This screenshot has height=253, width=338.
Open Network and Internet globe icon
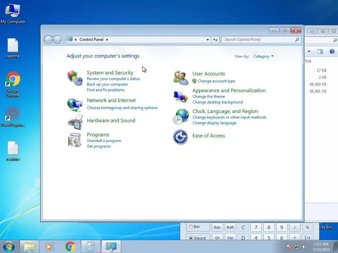[x=75, y=105]
